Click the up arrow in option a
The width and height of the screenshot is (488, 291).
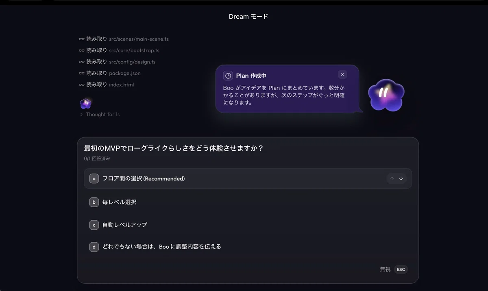pyautogui.click(x=392, y=178)
